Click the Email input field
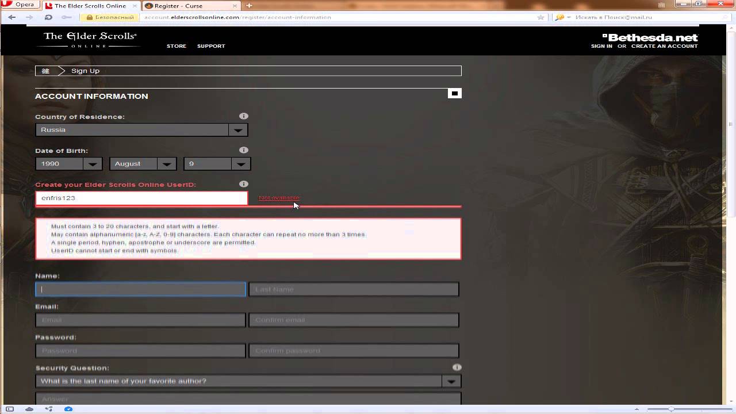Viewport: 736px width, 414px height. 140,320
